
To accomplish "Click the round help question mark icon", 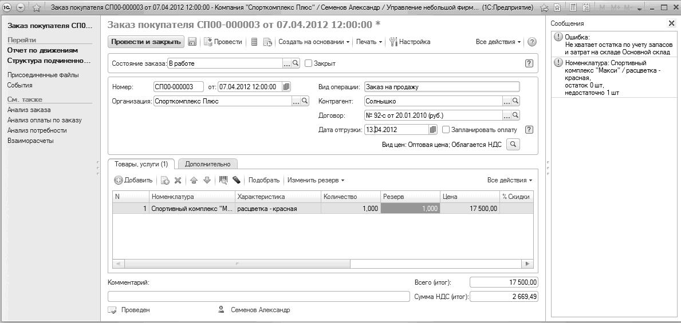I will coord(532,42).
